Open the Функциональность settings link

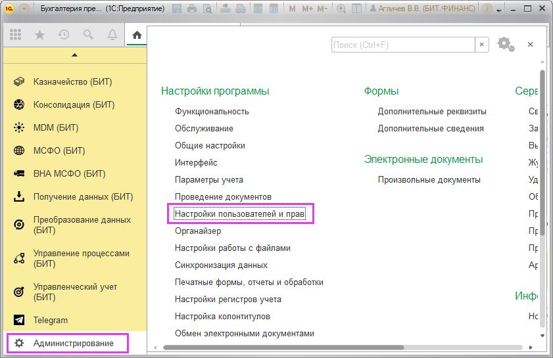click(x=212, y=112)
